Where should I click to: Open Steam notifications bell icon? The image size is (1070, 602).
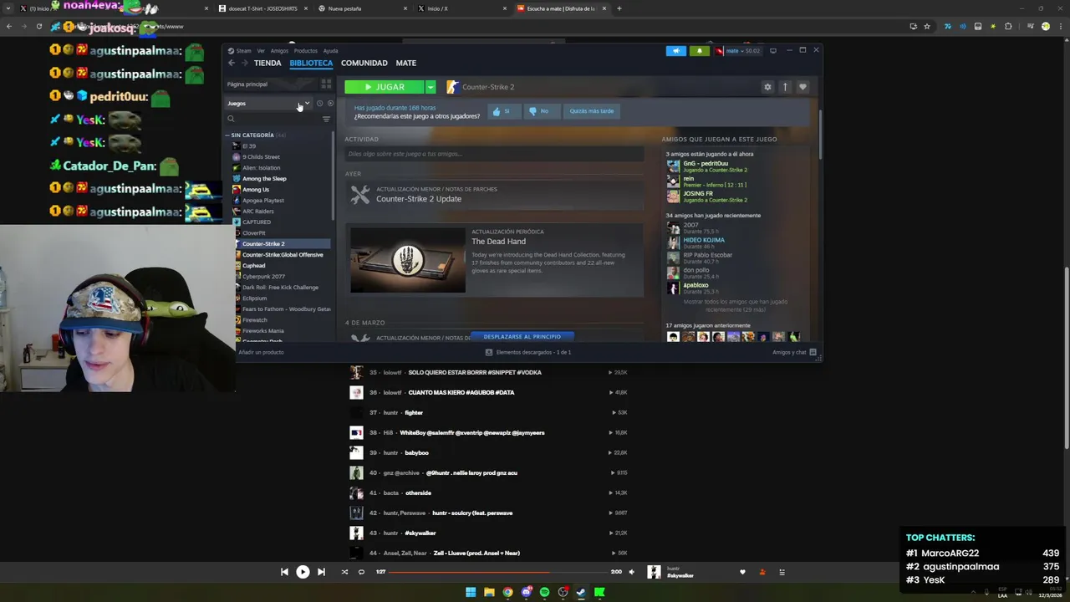699,51
